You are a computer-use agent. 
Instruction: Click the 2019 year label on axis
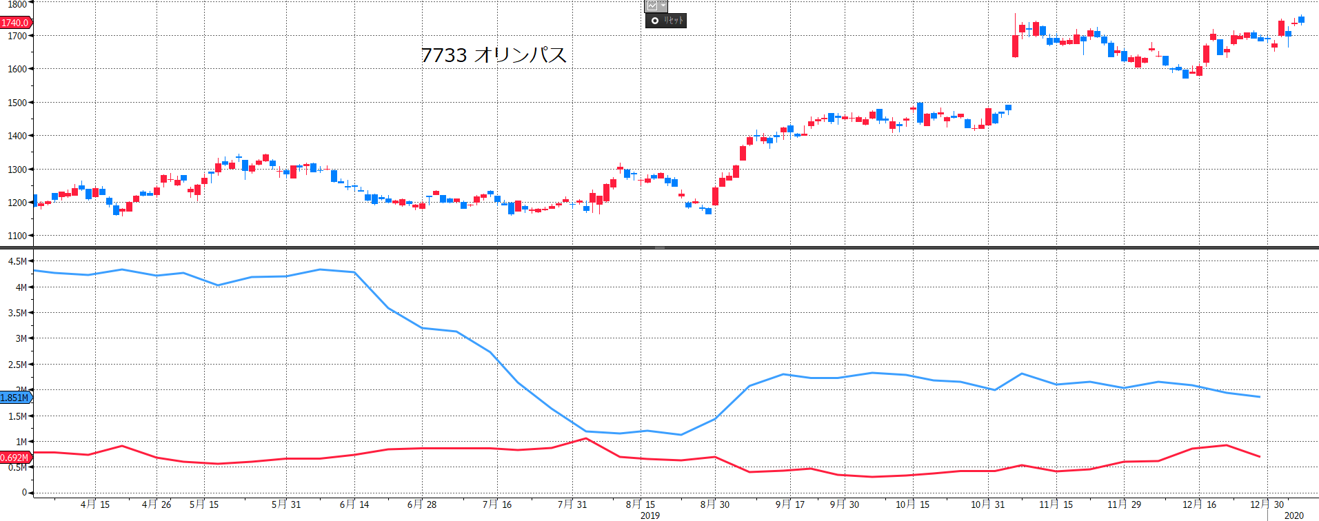click(650, 515)
